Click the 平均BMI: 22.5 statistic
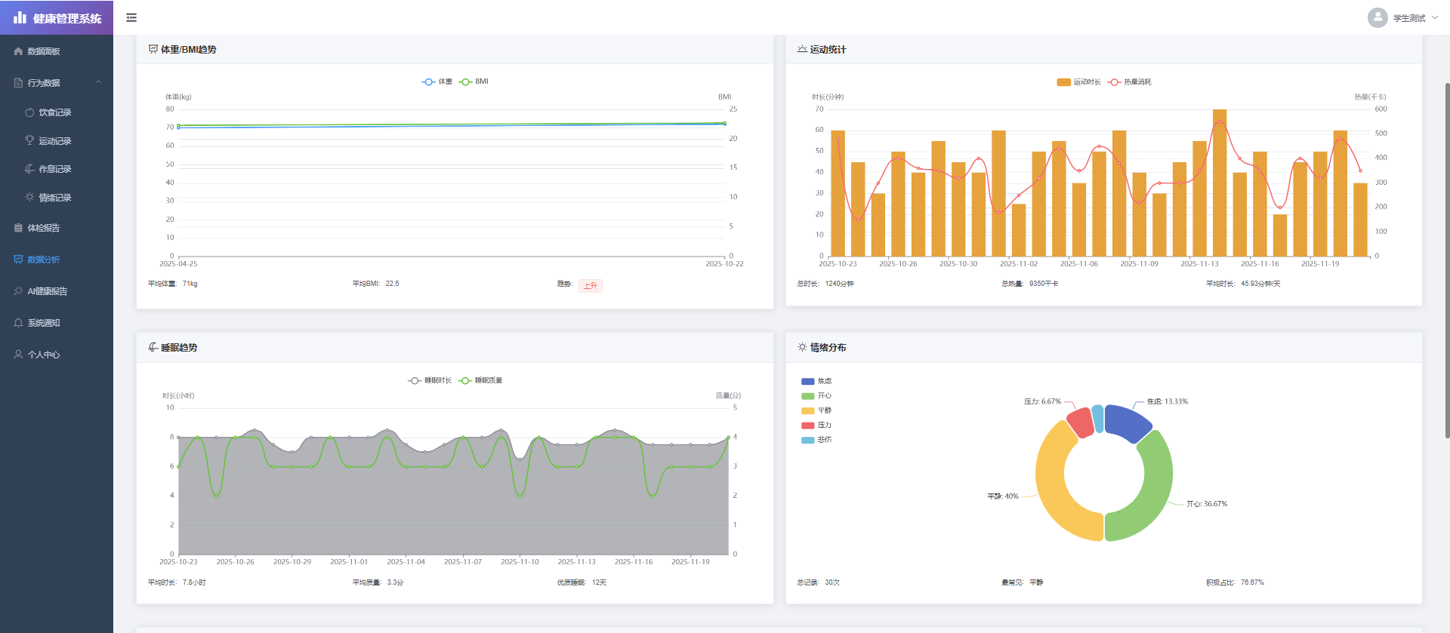Screen dimensions: 1450x633 (375, 284)
